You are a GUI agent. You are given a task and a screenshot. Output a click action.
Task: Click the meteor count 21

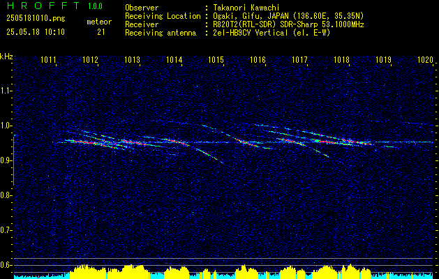(x=101, y=32)
